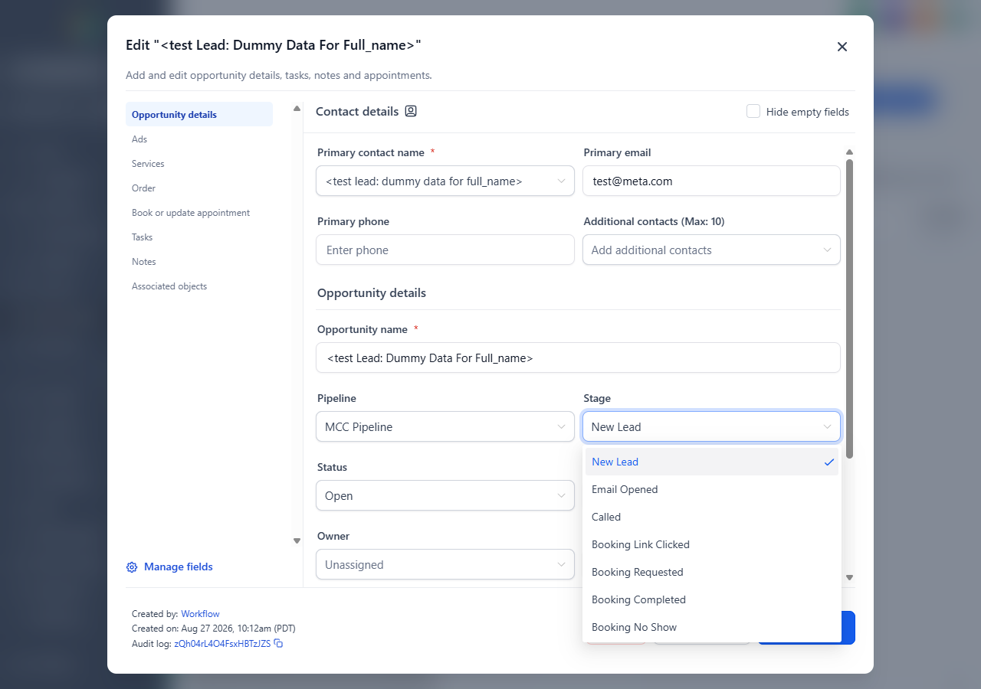
Task: Switch to the Notes section
Action: click(199, 262)
